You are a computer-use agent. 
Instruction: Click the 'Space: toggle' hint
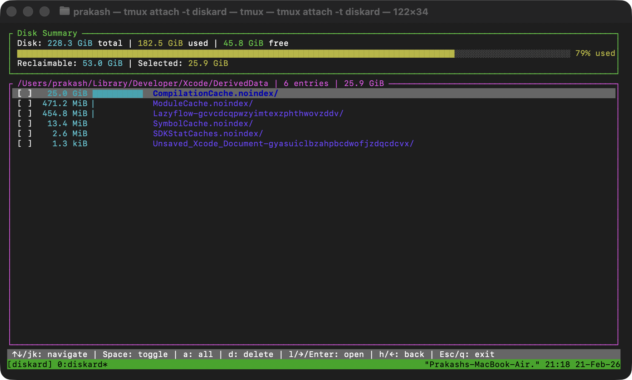(x=135, y=354)
